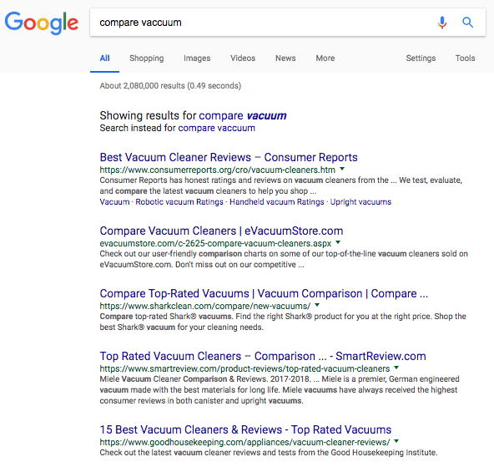
Task: Select the All tab
Action: [x=104, y=58]
